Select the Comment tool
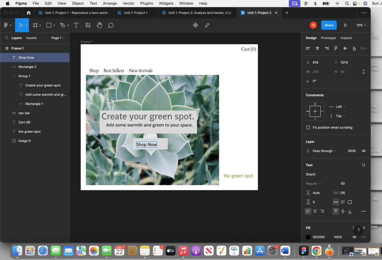382x260 pixels. pos(111,25)
